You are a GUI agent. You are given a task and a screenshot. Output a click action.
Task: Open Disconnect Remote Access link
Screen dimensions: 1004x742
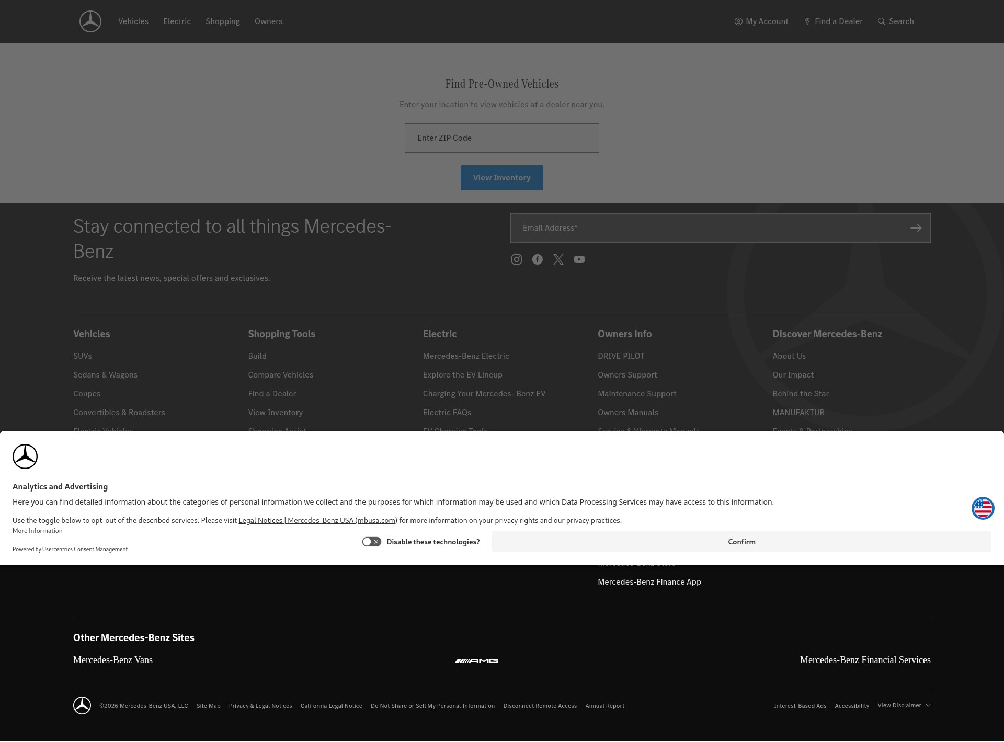[540, 706]
